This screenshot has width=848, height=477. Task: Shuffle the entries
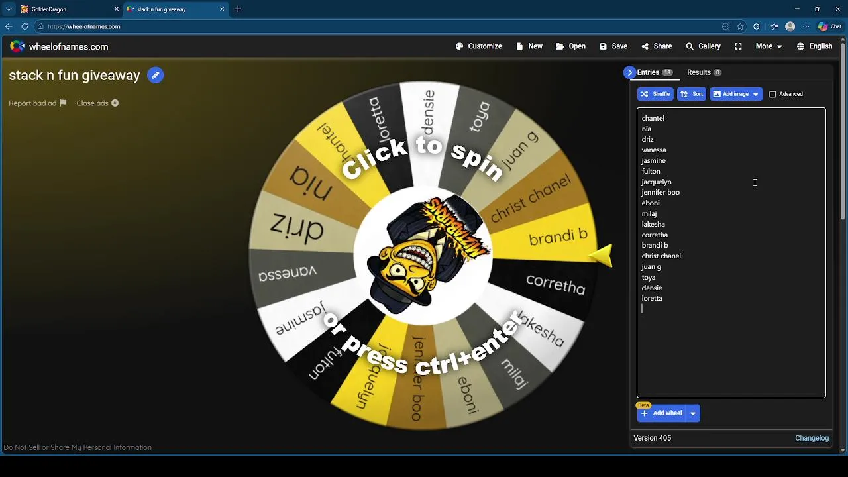(x=655, y=94)
